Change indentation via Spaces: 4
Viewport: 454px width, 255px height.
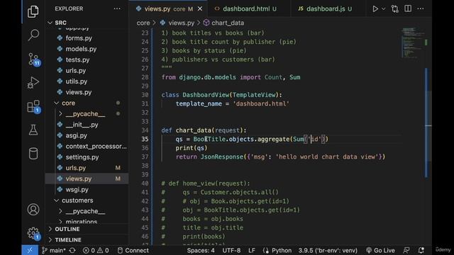[x=201, y=250]
